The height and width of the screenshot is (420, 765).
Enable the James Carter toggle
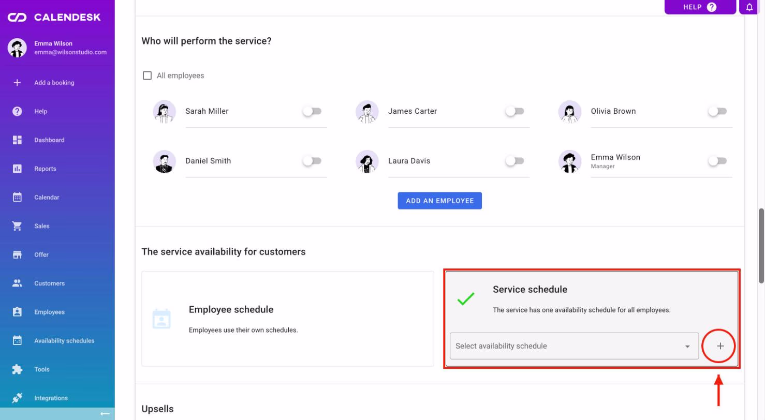pyautogui.click(x=515, y=111)
